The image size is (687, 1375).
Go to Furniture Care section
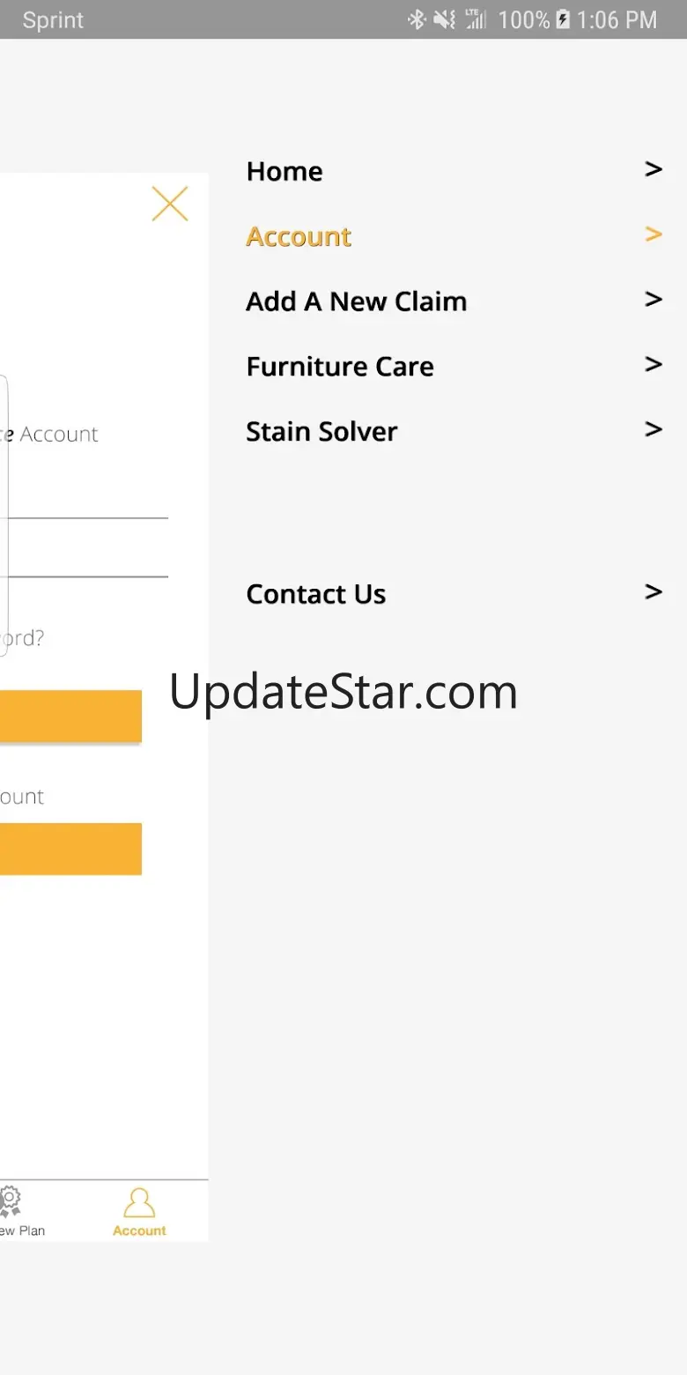pyautogui.click(x=340, y=367)
